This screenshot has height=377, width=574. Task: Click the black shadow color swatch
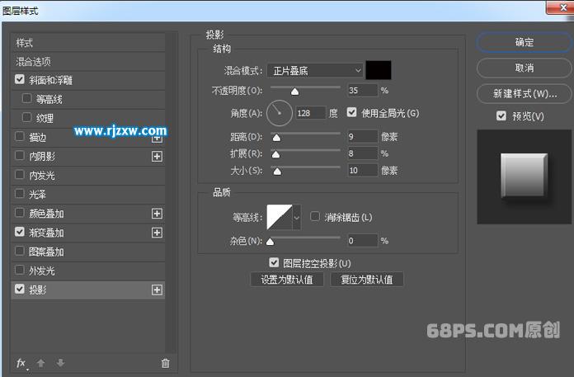379,71
